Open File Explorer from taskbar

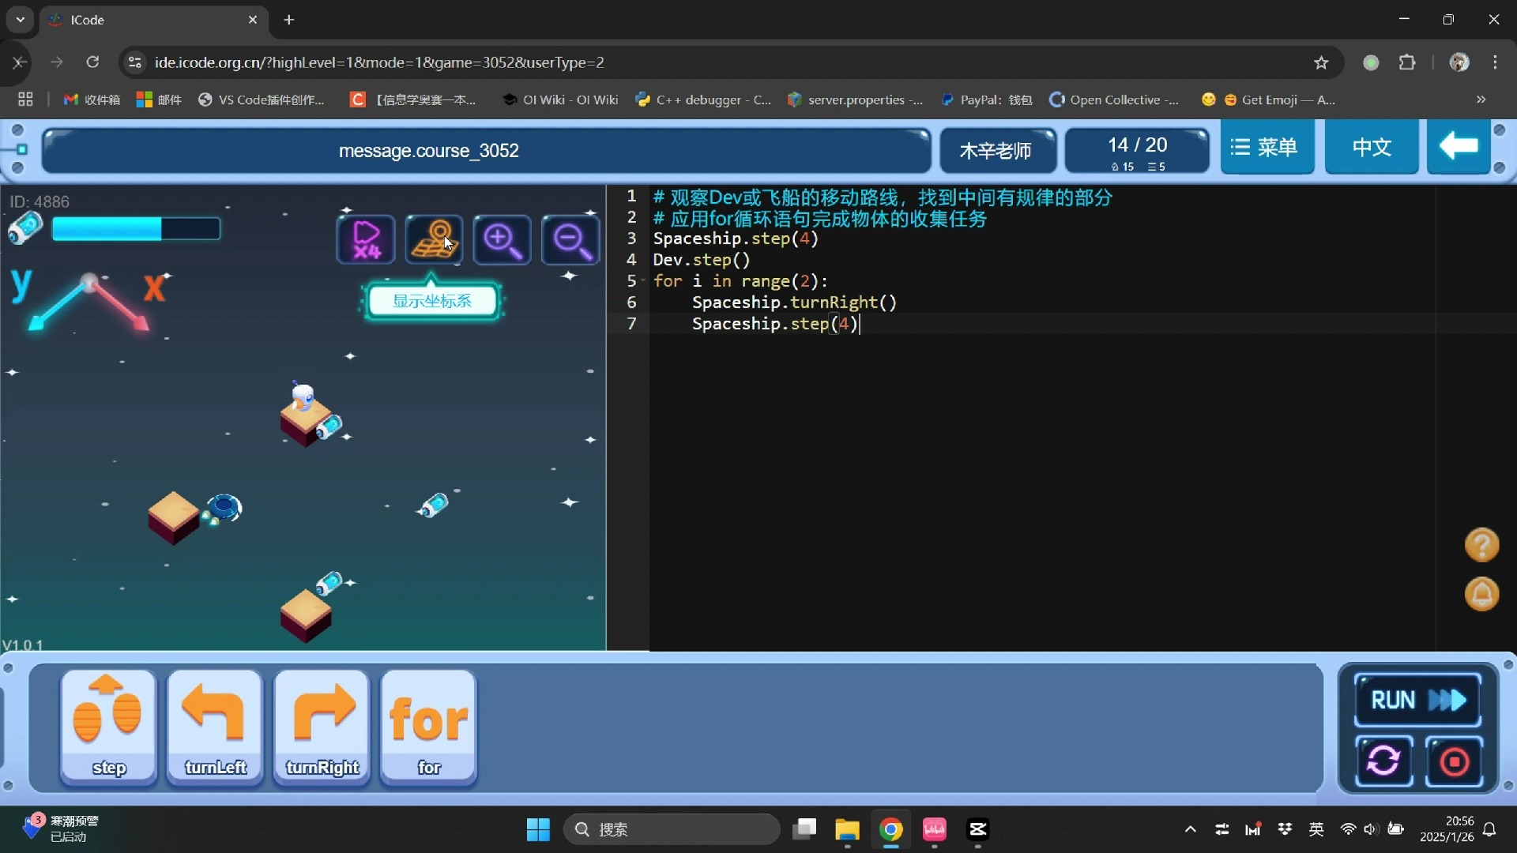pyautogui.click(x=847, y=829)
